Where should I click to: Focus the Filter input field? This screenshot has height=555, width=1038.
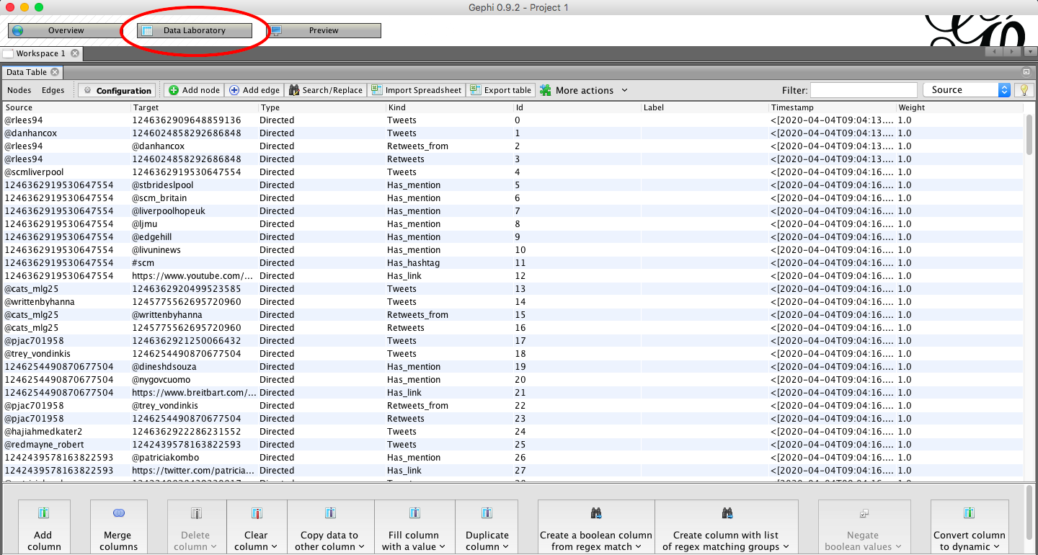coord(864,90)
